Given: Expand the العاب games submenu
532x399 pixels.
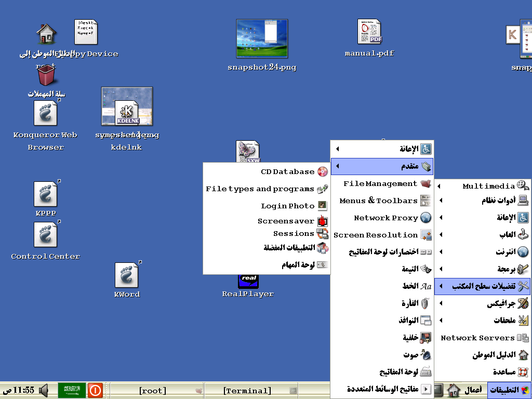Looking at the screenshot, I should click(x=483, y=234).
